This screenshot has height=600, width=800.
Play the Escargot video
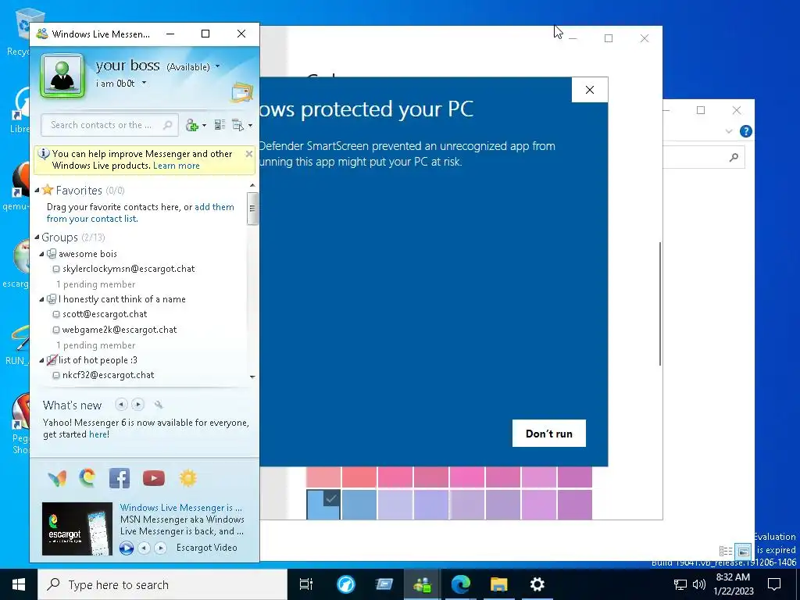click(127, 548)
